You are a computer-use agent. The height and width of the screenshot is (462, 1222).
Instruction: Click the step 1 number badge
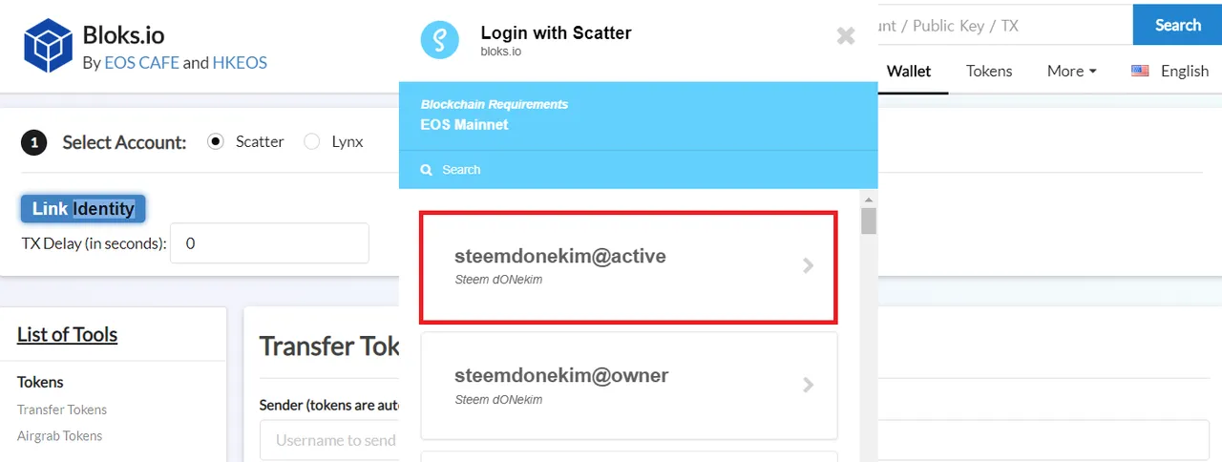34,143
